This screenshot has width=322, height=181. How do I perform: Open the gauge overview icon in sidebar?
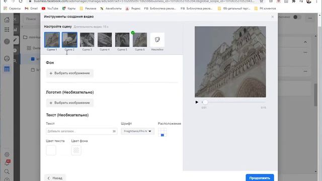coord(7,58)
